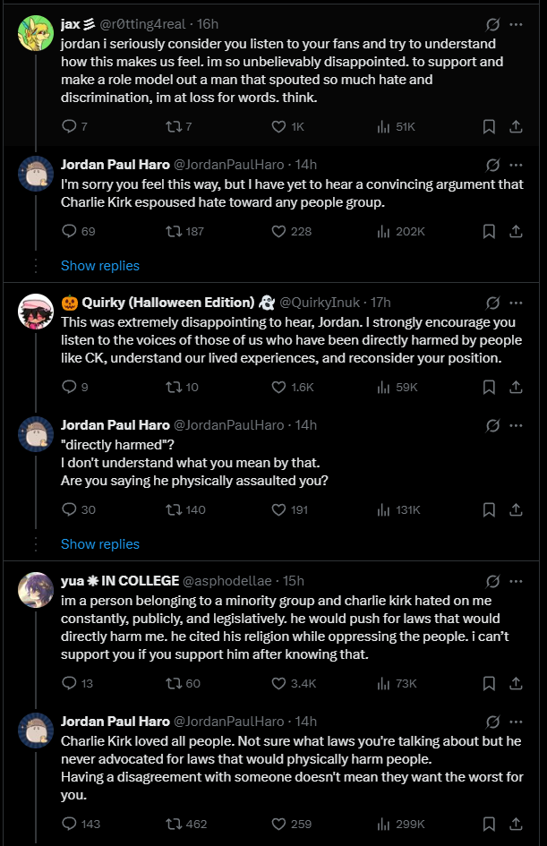The image size is (547, 846).
Task: Show replies under the "directly harmed" reply
Action: click(99, 544)
